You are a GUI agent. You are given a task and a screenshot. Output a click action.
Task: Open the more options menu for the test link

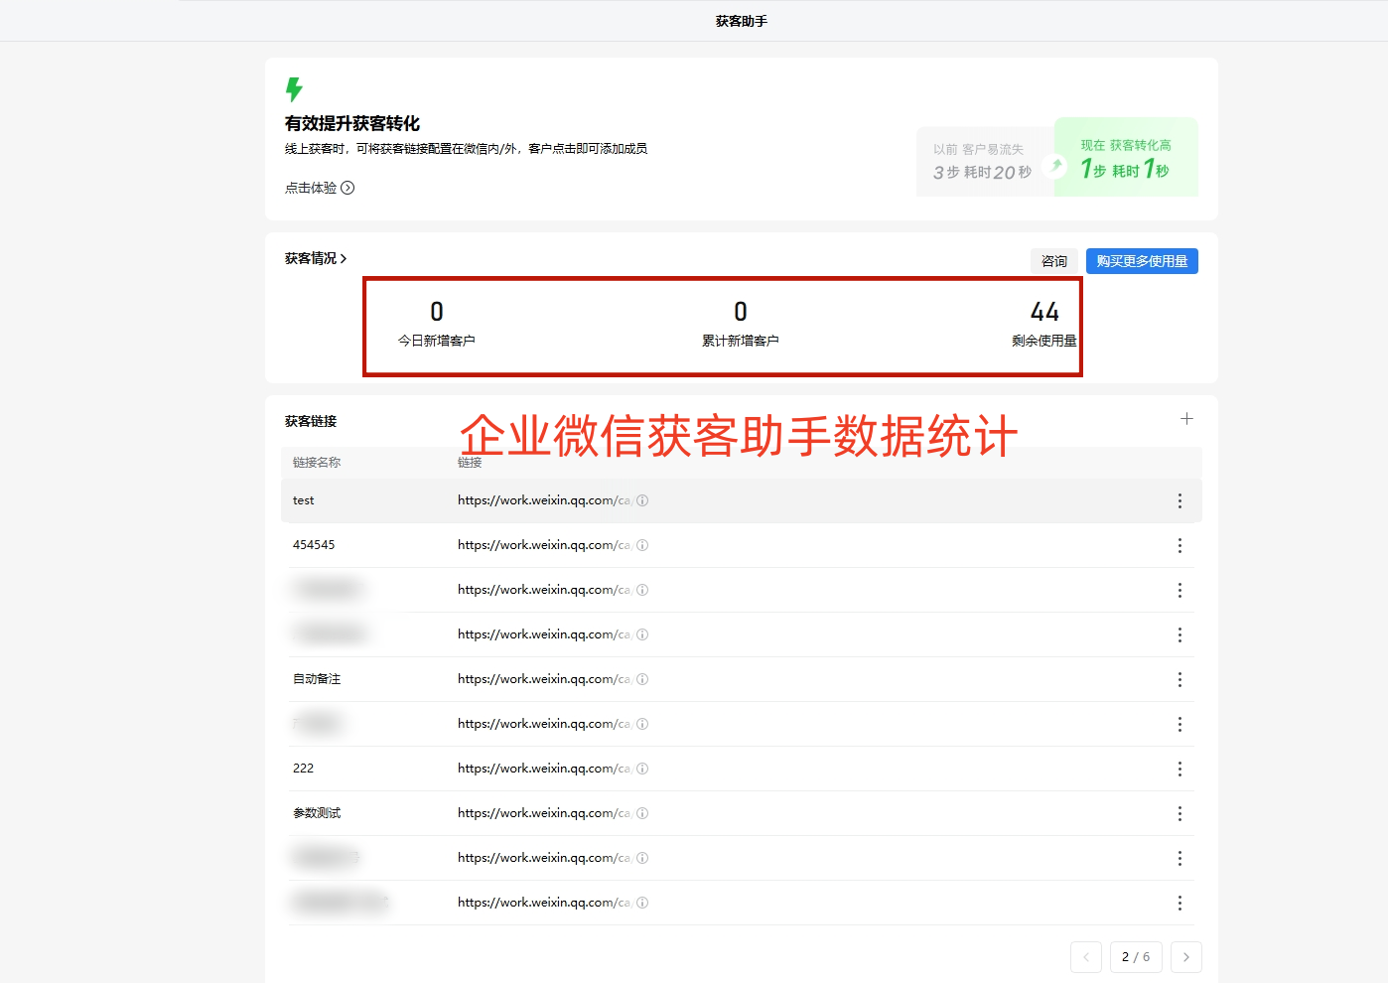pos(1180,501)
